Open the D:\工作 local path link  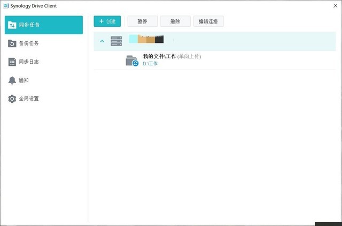tap(150, 64)
